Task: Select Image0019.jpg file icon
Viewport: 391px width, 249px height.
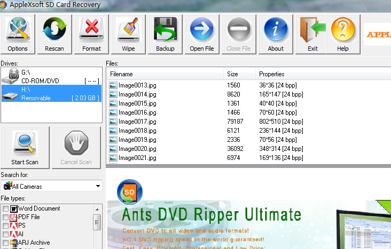Action: [113, 140]
